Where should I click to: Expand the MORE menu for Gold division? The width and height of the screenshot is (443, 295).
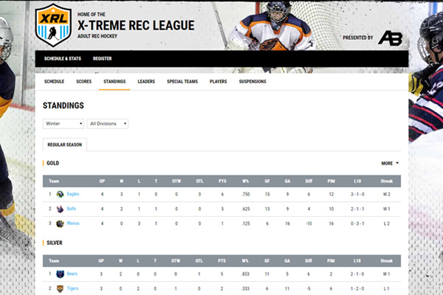390,163
